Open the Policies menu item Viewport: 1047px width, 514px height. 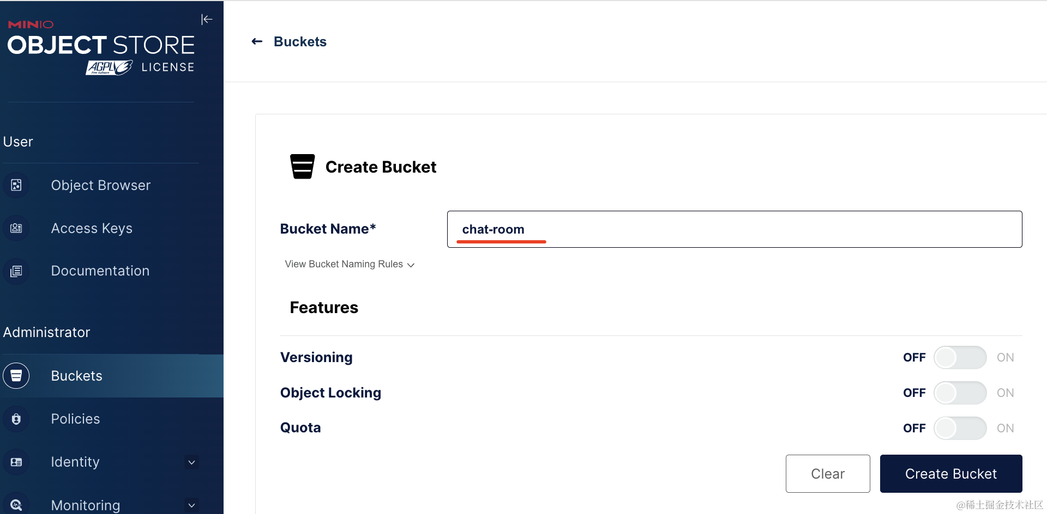click(76, 419)
